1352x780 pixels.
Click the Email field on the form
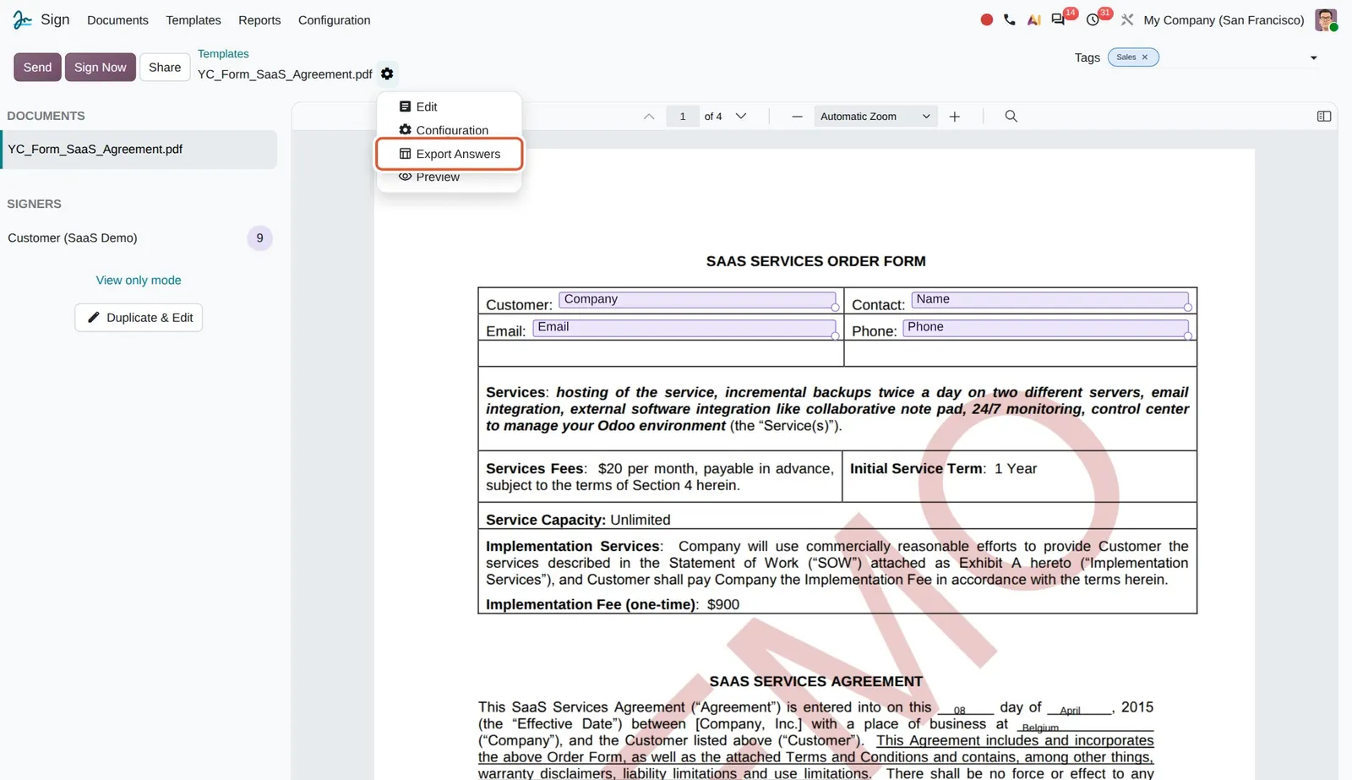coord(684,328)
